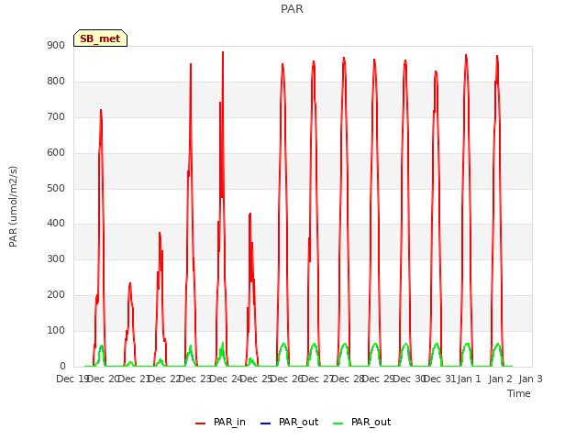Click the Dec 28 x-axis label
Screen dimensions: 587x440
coord(349,379)
